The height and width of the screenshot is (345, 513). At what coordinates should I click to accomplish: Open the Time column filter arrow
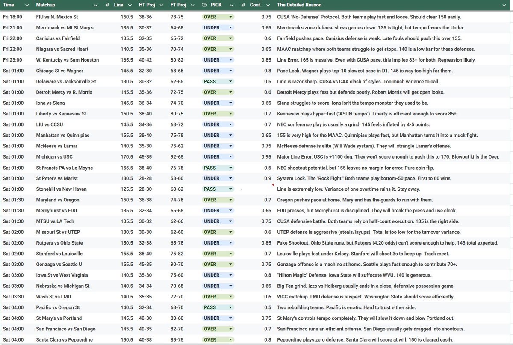[x=27, y=5]
